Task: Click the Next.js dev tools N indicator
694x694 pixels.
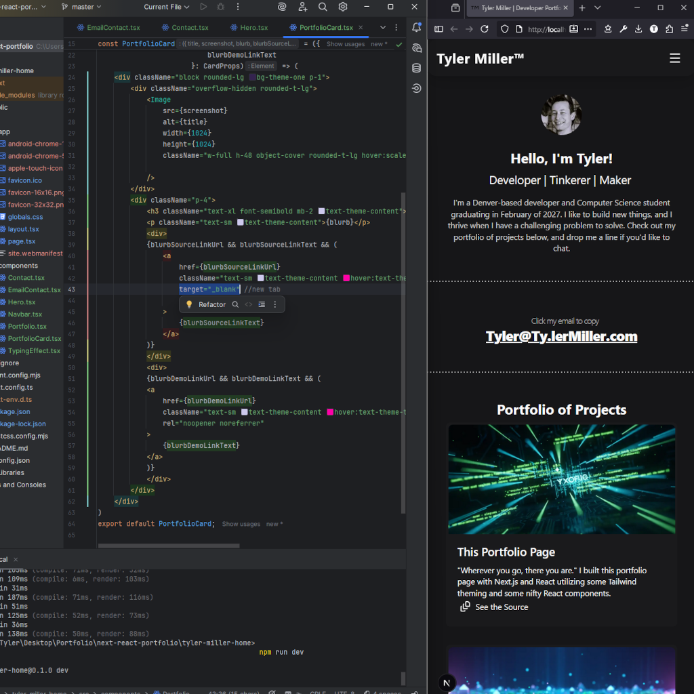Action: click(x=447, y=682)
